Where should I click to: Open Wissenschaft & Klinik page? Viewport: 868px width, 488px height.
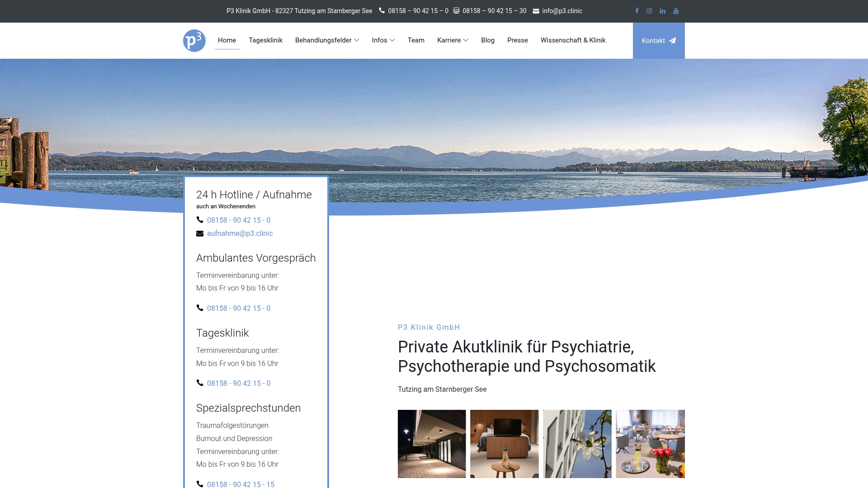click(x=573, y=40)
